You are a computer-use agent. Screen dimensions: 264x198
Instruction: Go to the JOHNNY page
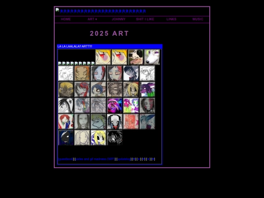(x=119, y=19)
